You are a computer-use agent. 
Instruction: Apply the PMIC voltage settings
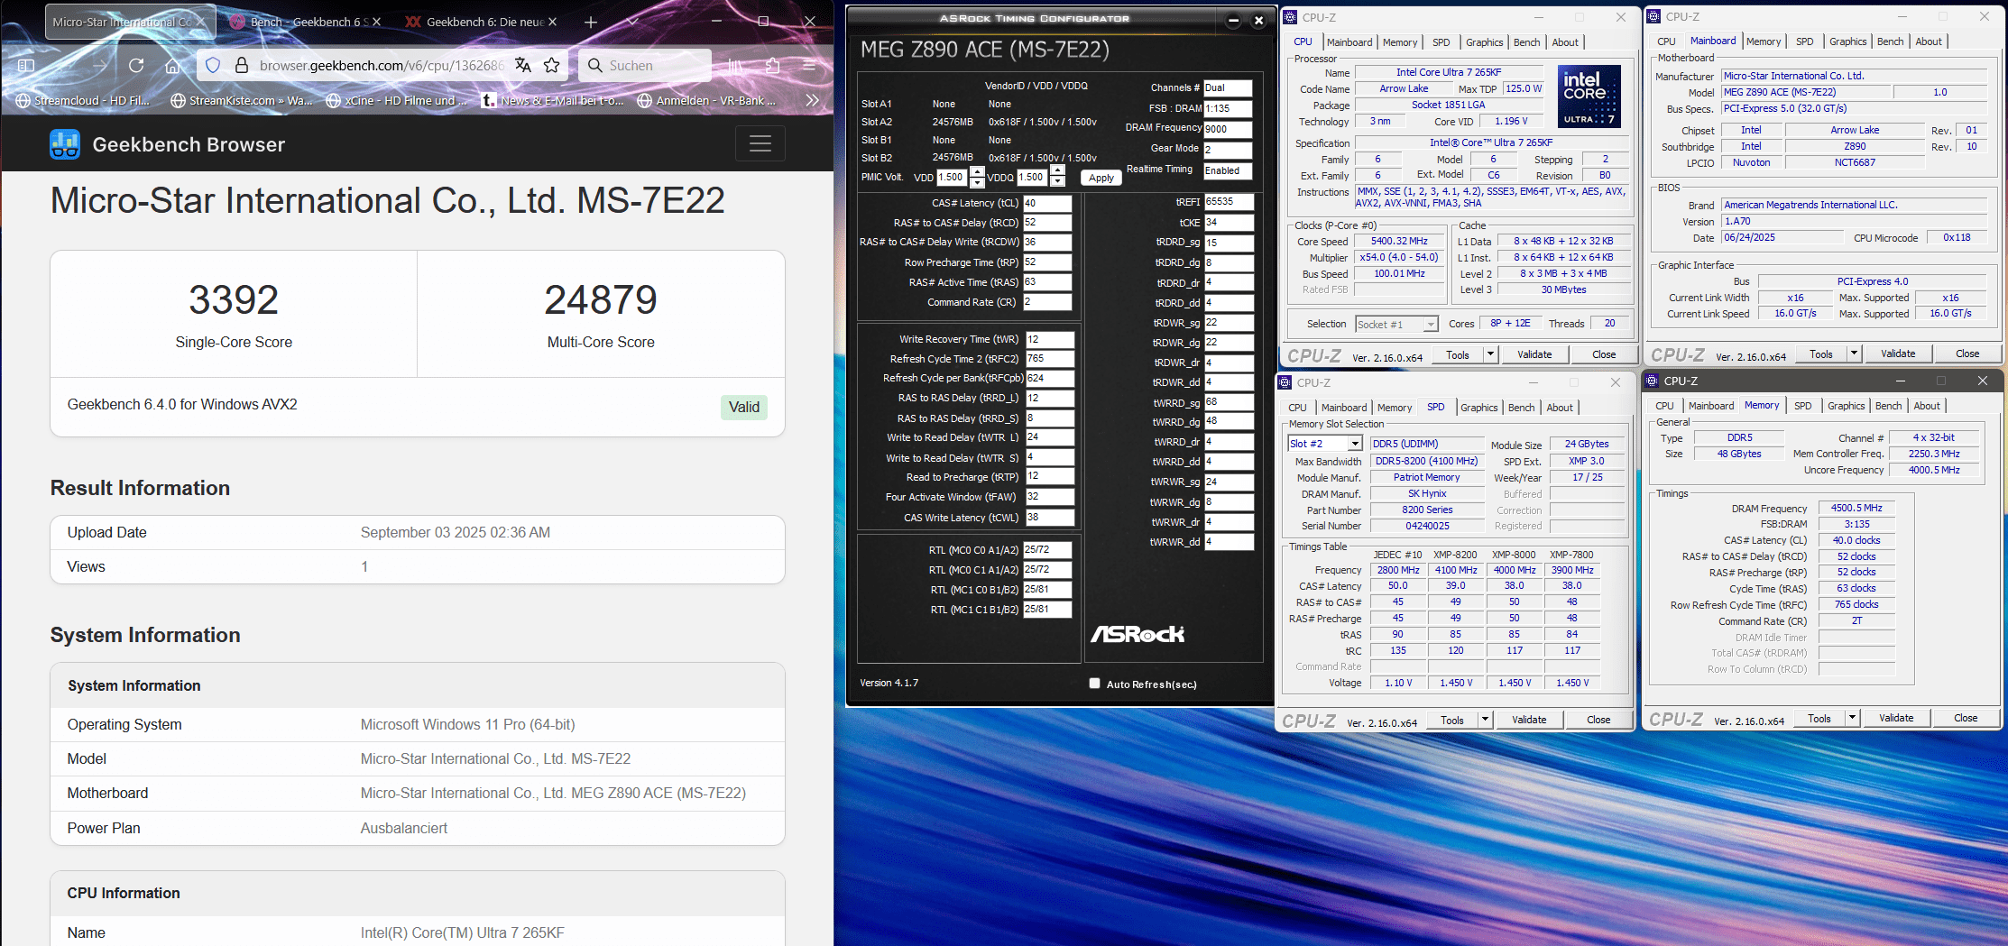(1101, 178)
